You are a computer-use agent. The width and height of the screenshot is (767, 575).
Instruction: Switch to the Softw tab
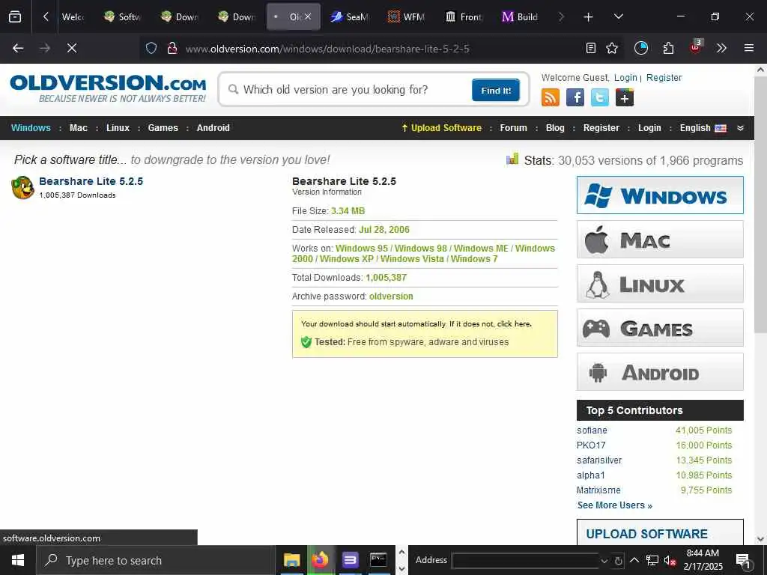click(122, 16)
